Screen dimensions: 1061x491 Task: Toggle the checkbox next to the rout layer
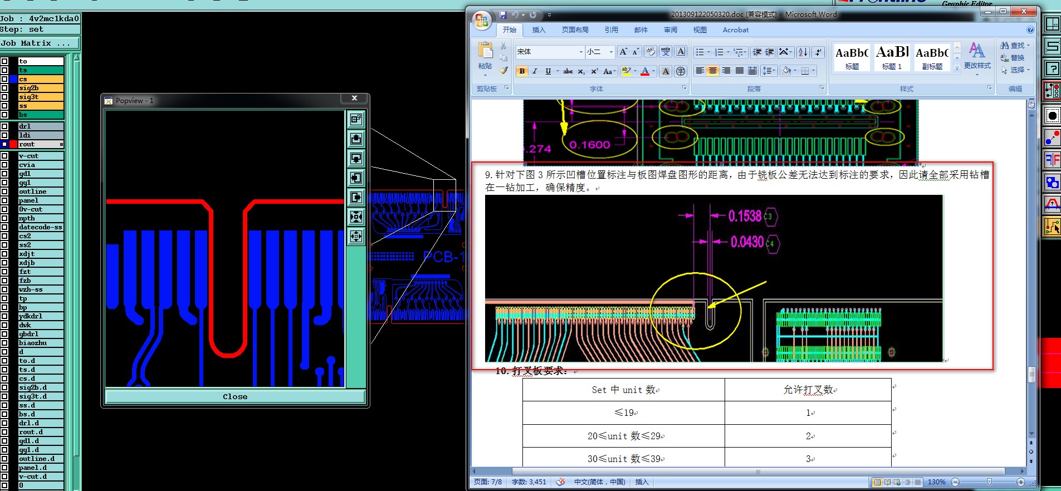pos(4,144)
